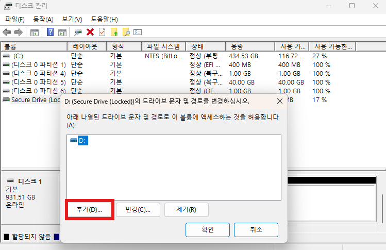Screen dimensions: 386x250
Task: Click the 추가(D)... button
Action: (x=89, y=210)
